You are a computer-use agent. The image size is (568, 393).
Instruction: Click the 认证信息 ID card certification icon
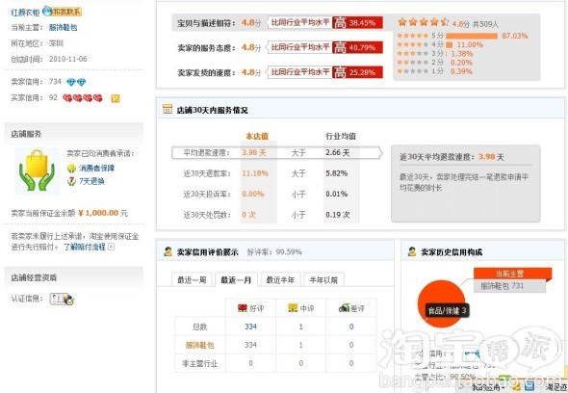(62, 299)
